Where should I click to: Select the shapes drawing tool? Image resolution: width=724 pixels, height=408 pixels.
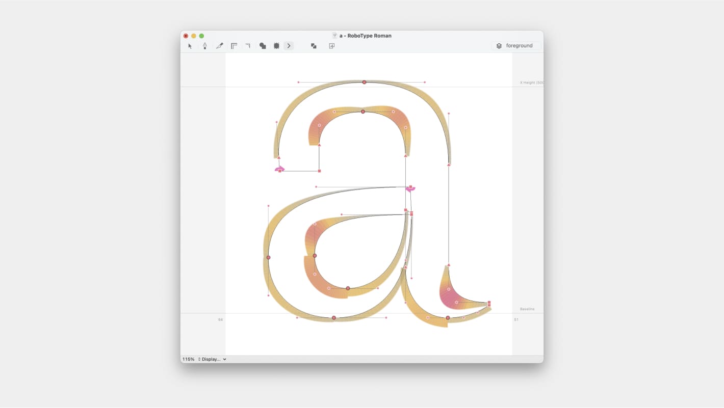pyautogui.click(x=263, y=46)
